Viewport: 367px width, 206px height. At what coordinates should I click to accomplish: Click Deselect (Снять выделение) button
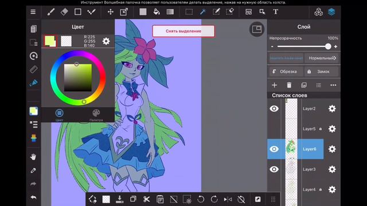[x=183, y=31]
